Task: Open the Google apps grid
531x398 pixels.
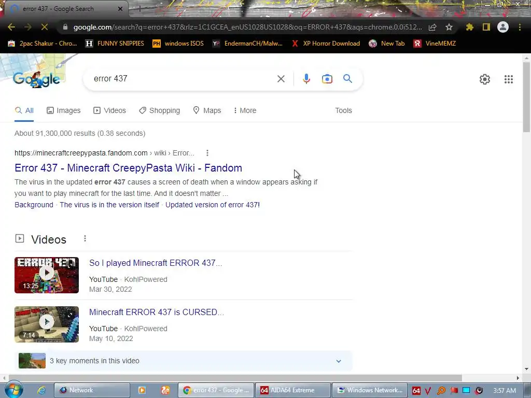Action: coord(508,79)
